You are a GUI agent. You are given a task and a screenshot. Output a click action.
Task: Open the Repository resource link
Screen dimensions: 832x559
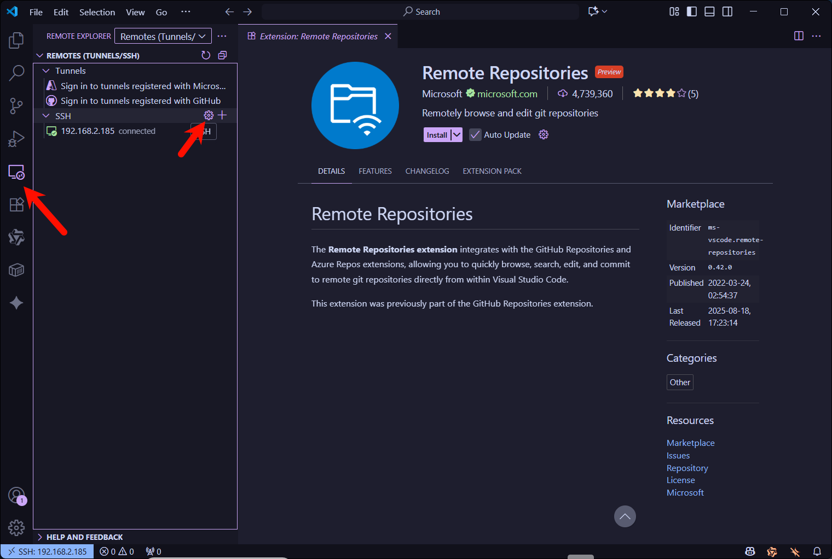(687, 468)
